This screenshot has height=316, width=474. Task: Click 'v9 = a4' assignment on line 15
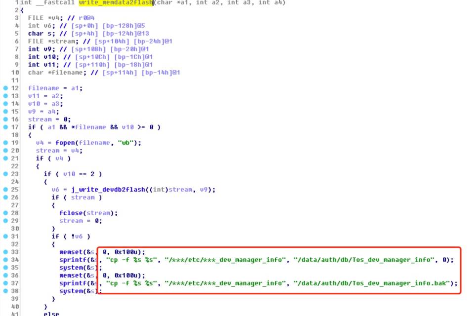pos(44,112)
